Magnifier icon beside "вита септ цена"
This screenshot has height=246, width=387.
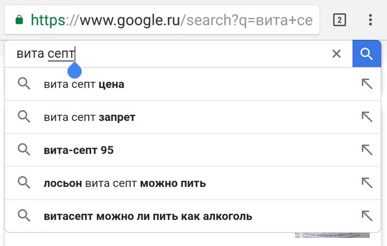(23, 84)
